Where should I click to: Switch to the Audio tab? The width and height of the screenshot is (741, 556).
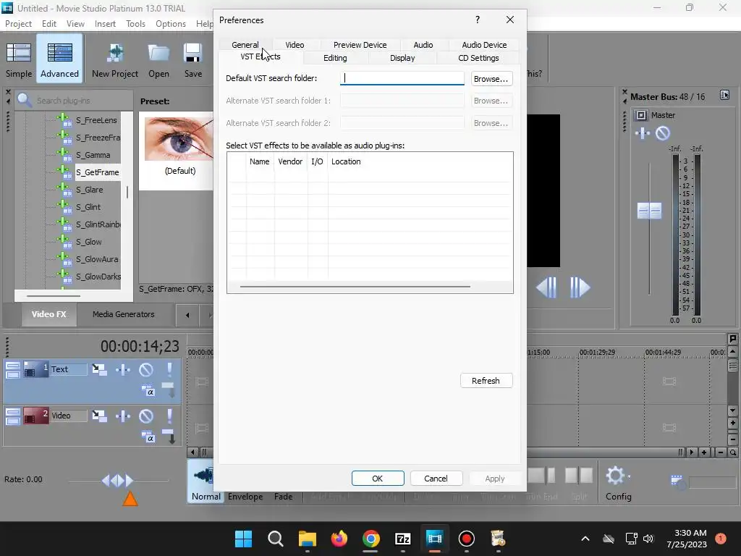pyautogui.click(x=423, y=45)
